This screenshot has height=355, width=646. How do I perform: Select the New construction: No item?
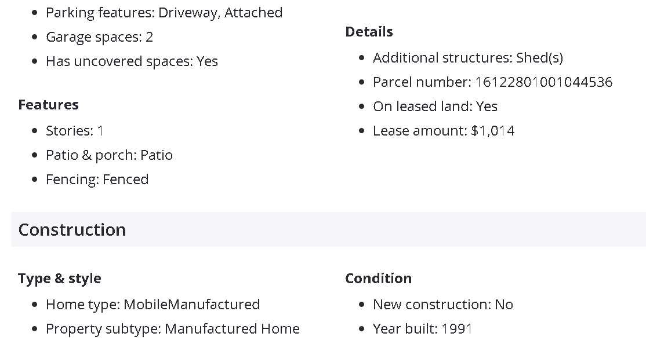pyautogui.click(x=442, y=305)
